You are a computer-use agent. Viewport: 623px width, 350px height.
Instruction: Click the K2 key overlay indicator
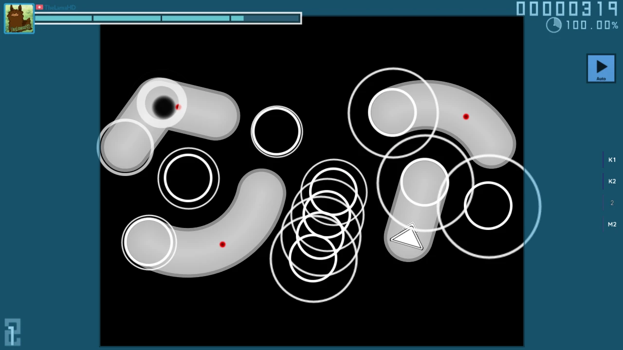point(612,181)
